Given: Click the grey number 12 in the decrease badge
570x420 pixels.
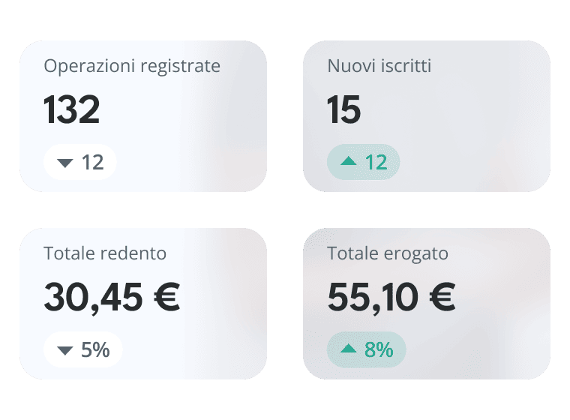Looking at the screenshot, I should coord(93,162).
